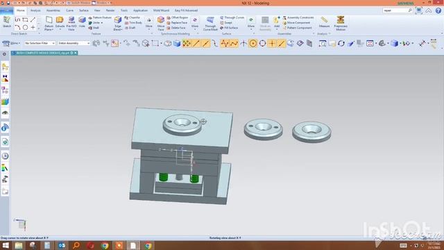This screenshot has width=444, height=250.
Task: Pick the sketch Circle tool
Action: pyautogui.click(x=25, y=28)
